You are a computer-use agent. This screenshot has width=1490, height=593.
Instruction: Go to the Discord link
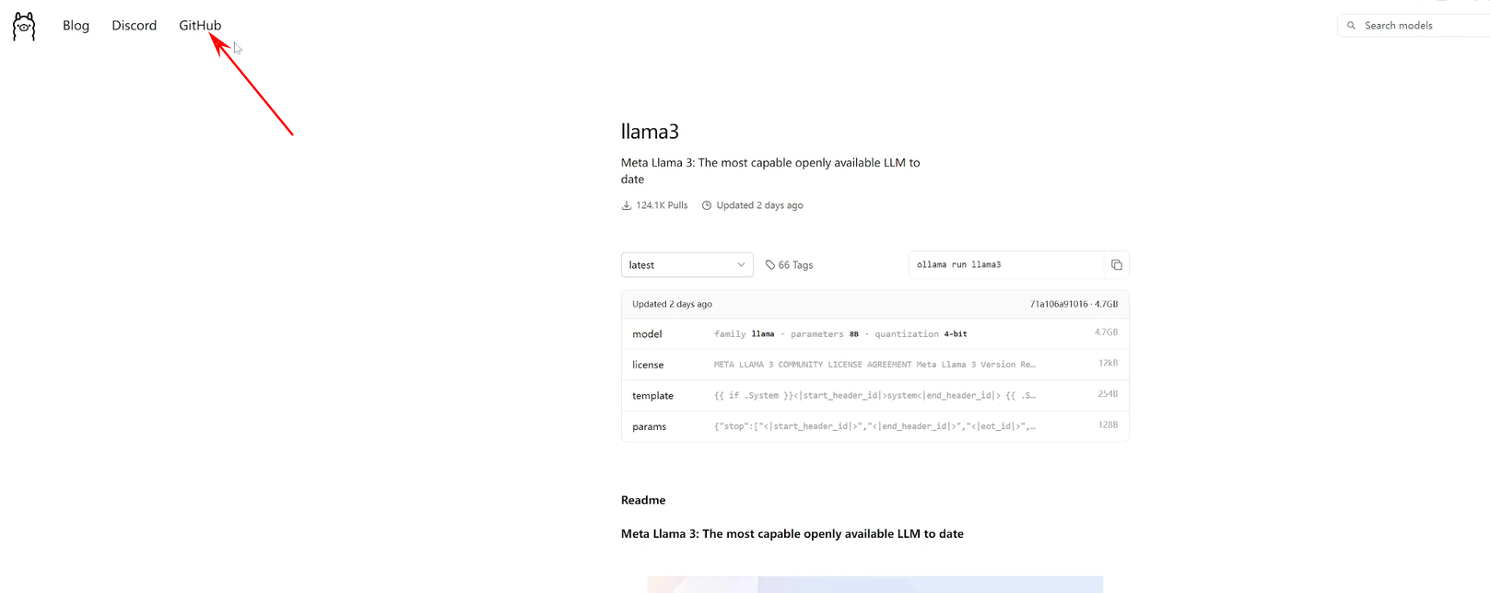pyautogui.click(x=135, y=26)
